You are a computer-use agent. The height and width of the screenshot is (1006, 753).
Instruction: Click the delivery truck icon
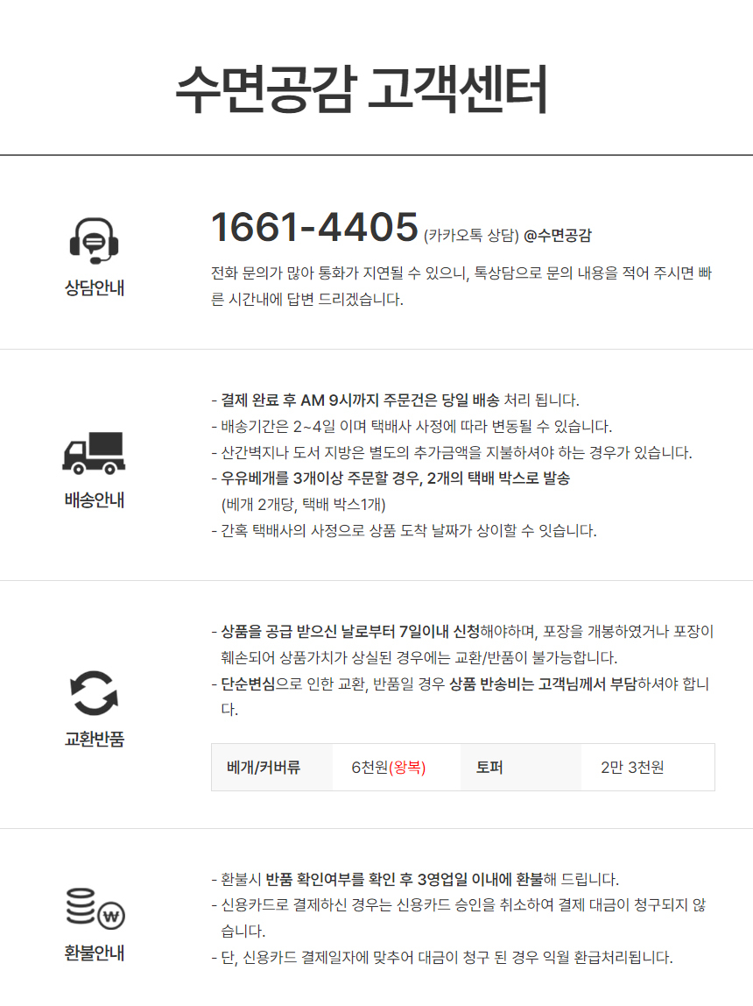(x=94, y=453)
